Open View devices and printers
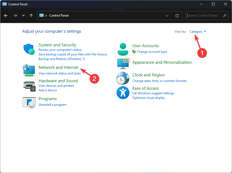The height and width of the screenshot is (173, 232). 56,86
